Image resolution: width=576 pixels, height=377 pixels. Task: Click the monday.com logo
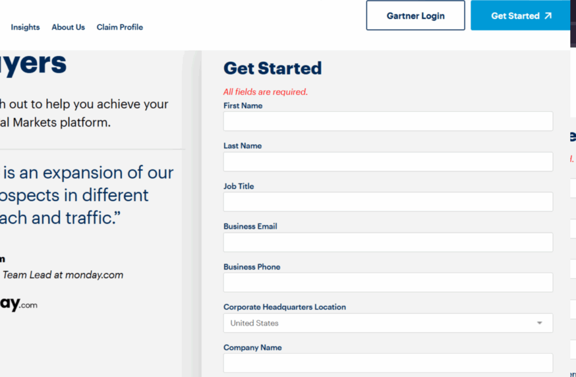pyautogui.click(x=19, y=304)
